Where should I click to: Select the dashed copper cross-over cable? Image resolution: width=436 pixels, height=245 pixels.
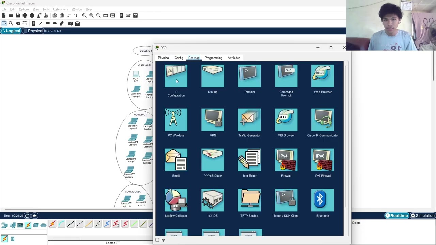(x=79, y=224)
